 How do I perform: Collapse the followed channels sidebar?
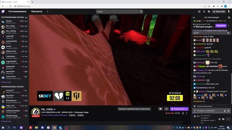coord(26,17)
